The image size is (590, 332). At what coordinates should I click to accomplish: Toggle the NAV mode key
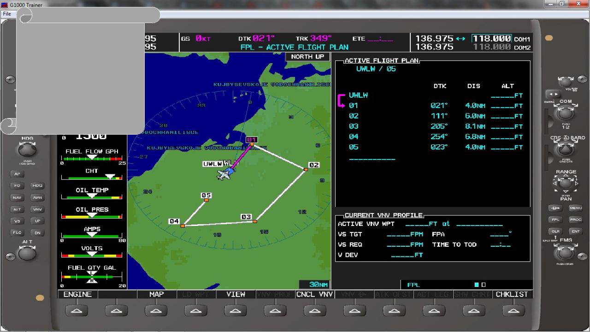click(17, 197)
